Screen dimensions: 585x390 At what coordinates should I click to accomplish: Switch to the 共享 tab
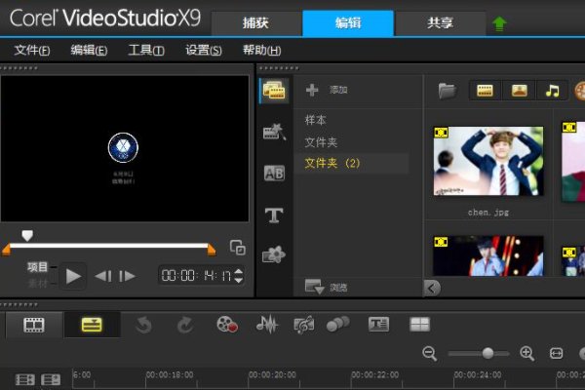439,22
